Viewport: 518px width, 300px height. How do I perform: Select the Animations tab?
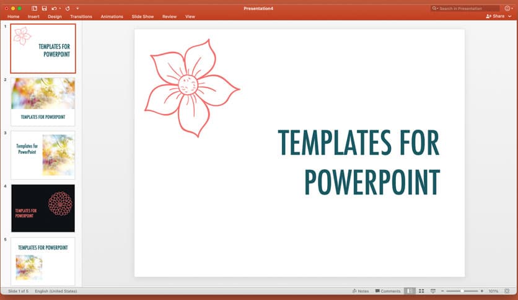[112, 17]
